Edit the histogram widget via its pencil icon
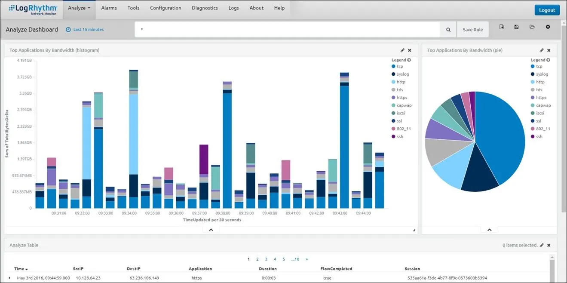The height and width of the screenshot is (283, 567). [x=402, y=50]
